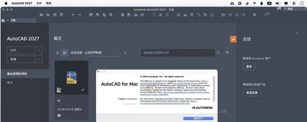
Task: Switch recent files to grid view
Action: [65, 53]
